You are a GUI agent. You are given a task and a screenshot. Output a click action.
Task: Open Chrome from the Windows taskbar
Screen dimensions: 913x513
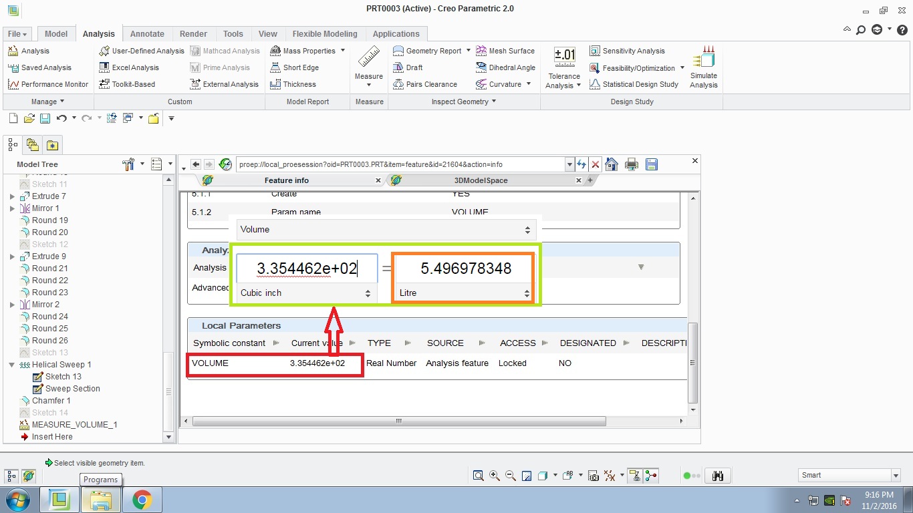point(142,500)
